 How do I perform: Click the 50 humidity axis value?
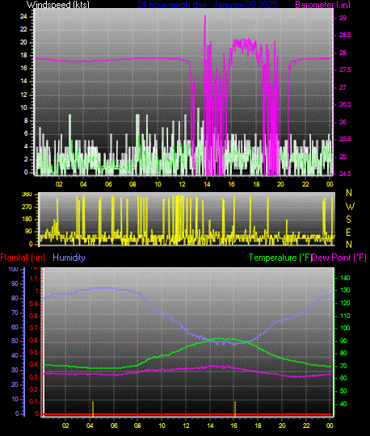click(15, 341)
